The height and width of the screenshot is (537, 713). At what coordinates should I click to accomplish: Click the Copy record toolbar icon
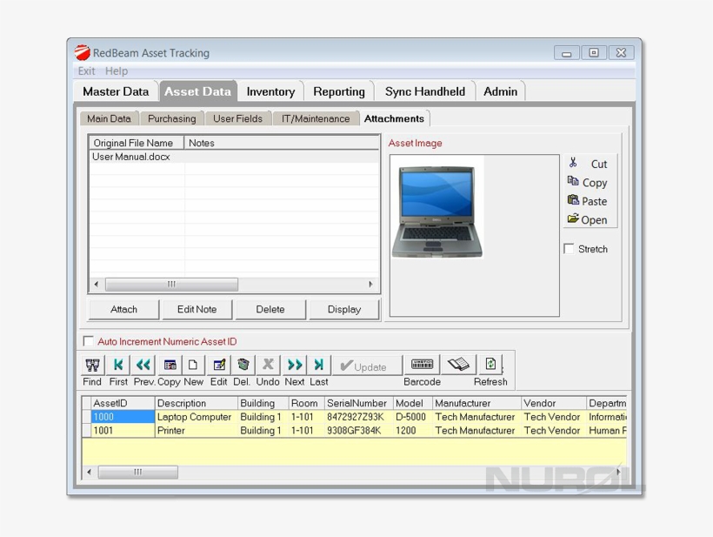(170, 366)
